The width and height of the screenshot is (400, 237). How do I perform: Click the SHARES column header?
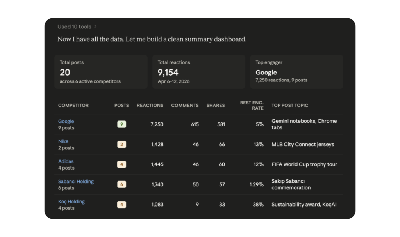216,105
